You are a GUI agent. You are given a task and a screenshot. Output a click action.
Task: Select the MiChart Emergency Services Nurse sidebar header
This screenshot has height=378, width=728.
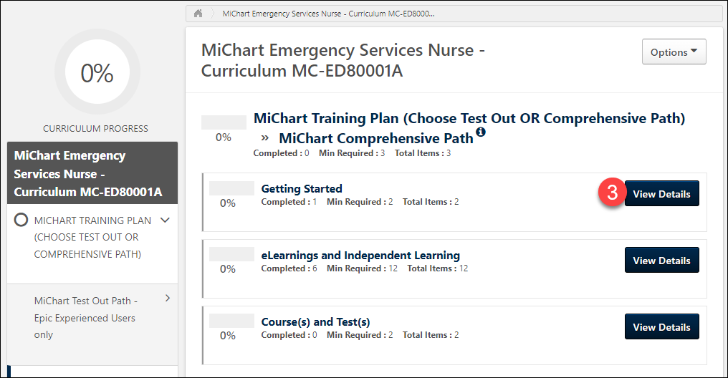point(92,173)
